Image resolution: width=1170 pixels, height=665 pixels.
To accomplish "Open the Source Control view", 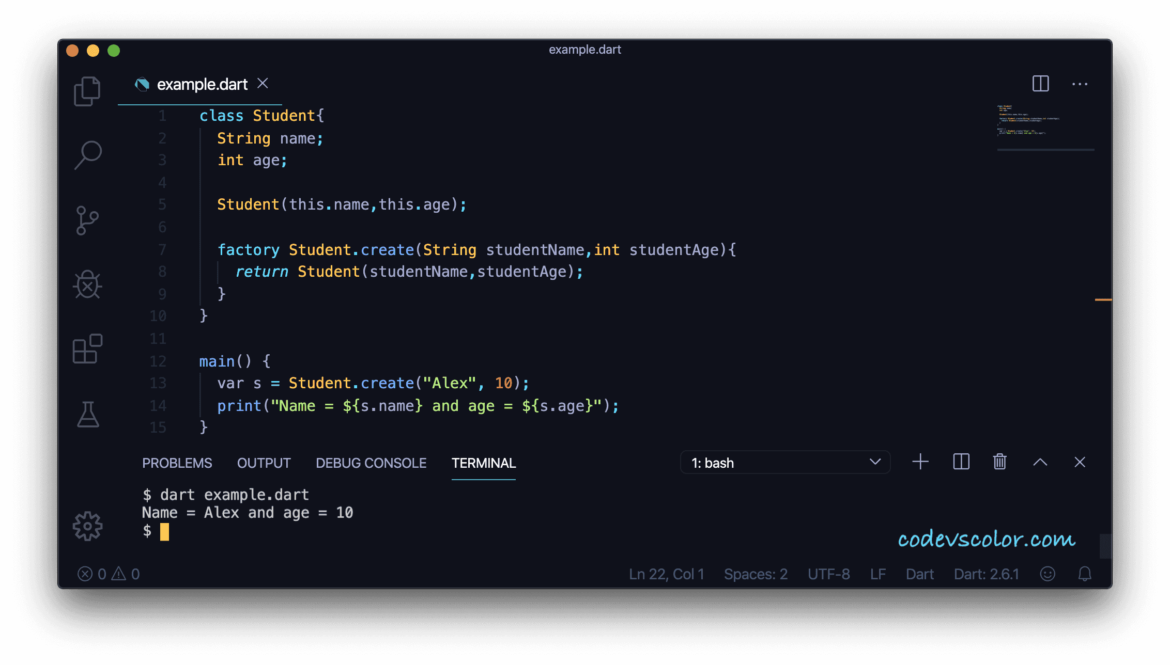I will pos(87,219).
